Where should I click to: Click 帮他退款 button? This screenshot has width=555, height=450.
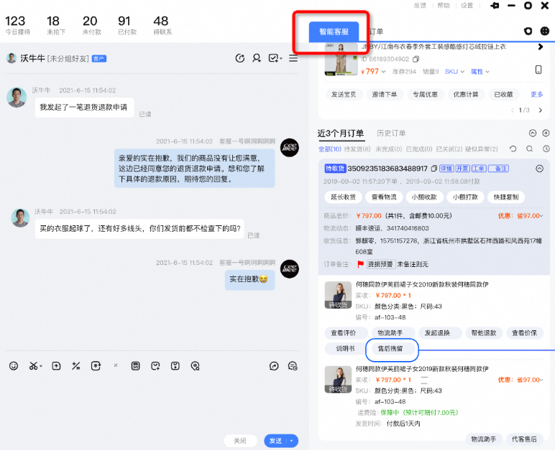click(484, 332)
